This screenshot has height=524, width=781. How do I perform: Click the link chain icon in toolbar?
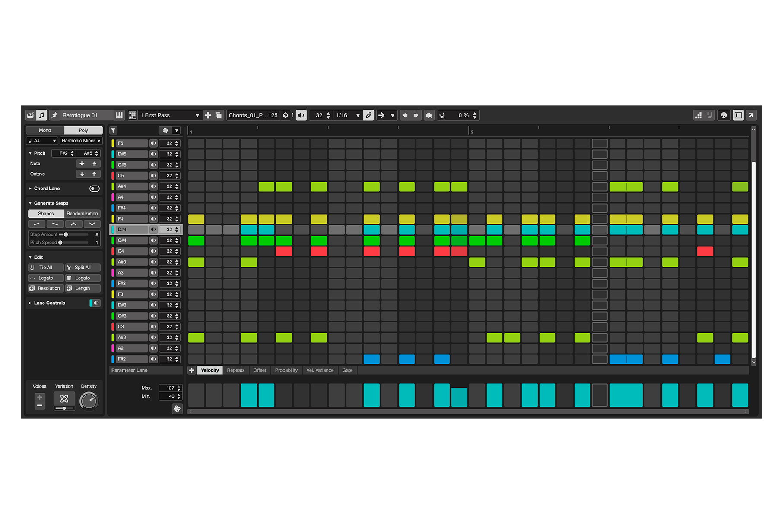click(368, 115)
